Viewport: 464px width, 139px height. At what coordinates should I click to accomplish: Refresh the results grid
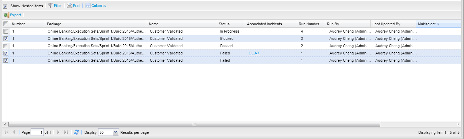pos(77,132)
